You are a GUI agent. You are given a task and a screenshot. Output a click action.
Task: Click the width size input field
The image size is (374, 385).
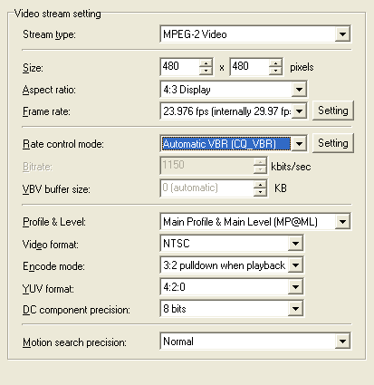coord(180,67)
